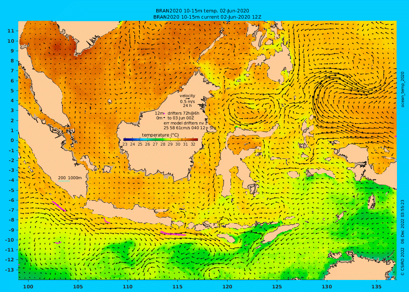Screen dimensions: 409x292
Task: Click the latitude axis label '-6'
Action: tap(11, 200)
